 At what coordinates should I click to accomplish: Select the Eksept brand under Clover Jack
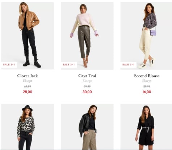pyautogui.click(x=28, y=81)
